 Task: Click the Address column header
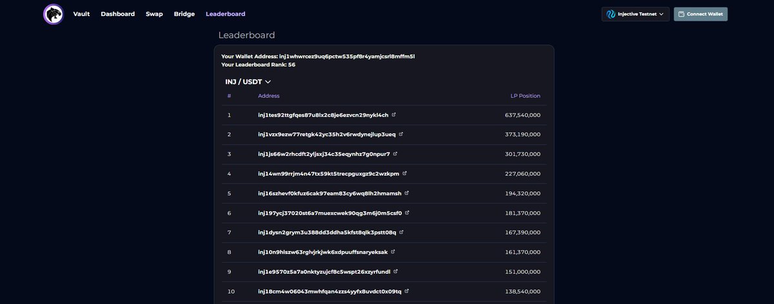pyautogui.click(x=269, y=96)
